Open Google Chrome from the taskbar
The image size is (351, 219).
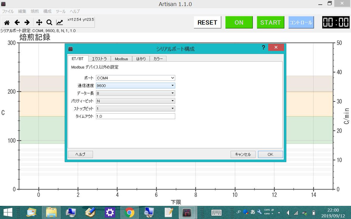pyautogui.click(x=129, y=212)
